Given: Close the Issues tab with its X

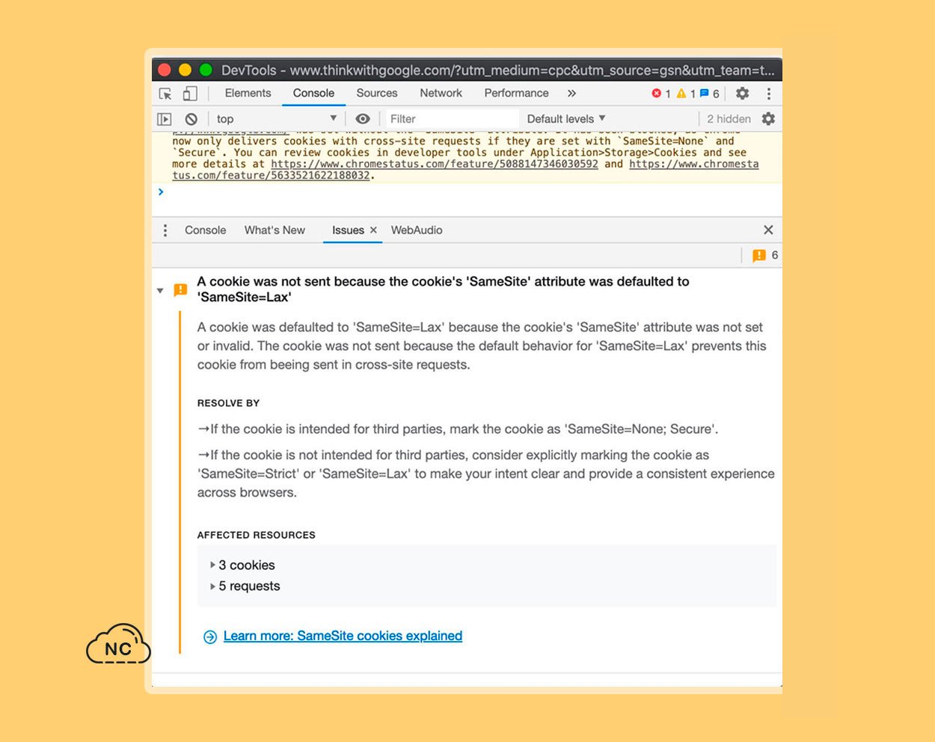Looking at the screenshot, I should pyautogui.click(x=373, y=230).
